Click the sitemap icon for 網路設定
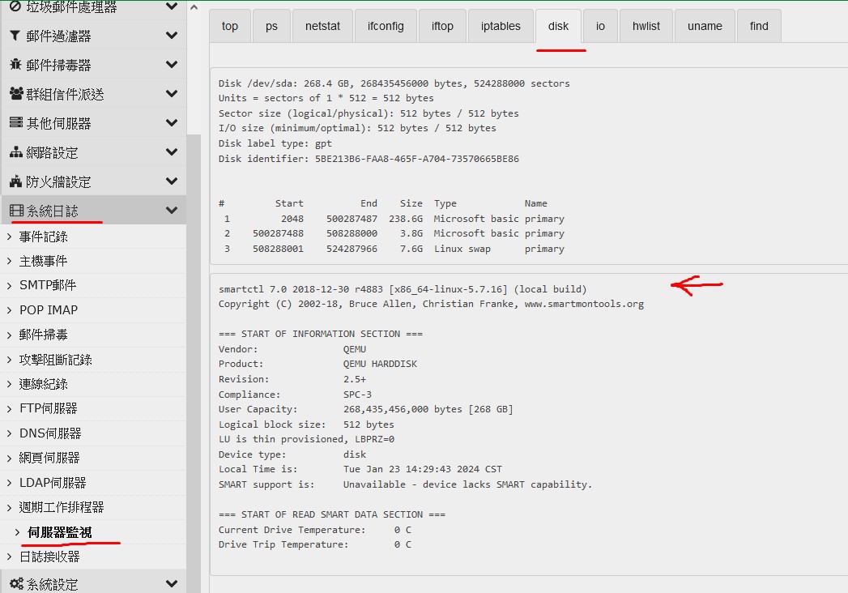The image size is (848, 593). [x=15, y=152]
